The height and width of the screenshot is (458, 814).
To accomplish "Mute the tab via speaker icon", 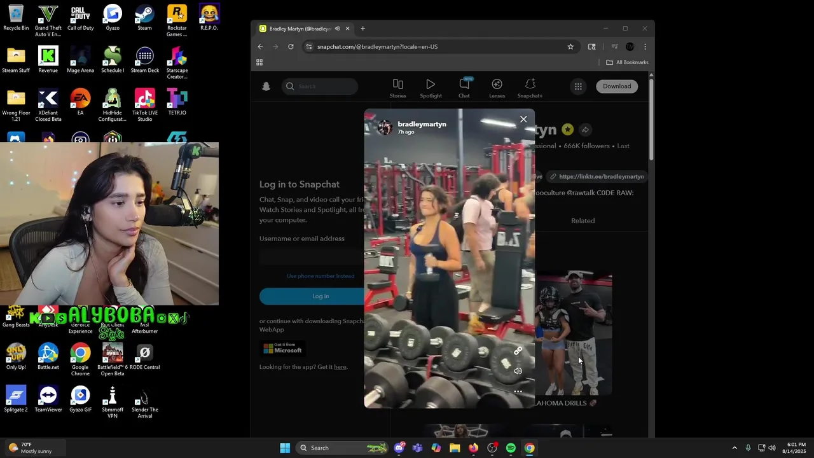I will click(337, 29).
